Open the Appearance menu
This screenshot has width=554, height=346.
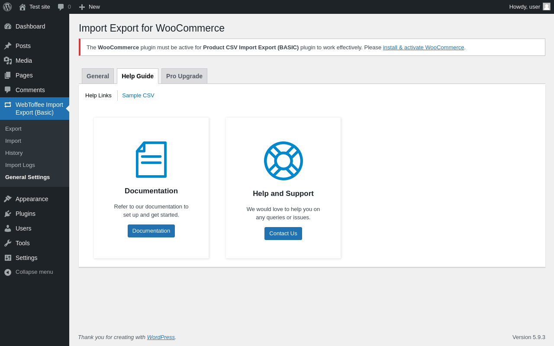pyautogui.click(x=35, y=199)
